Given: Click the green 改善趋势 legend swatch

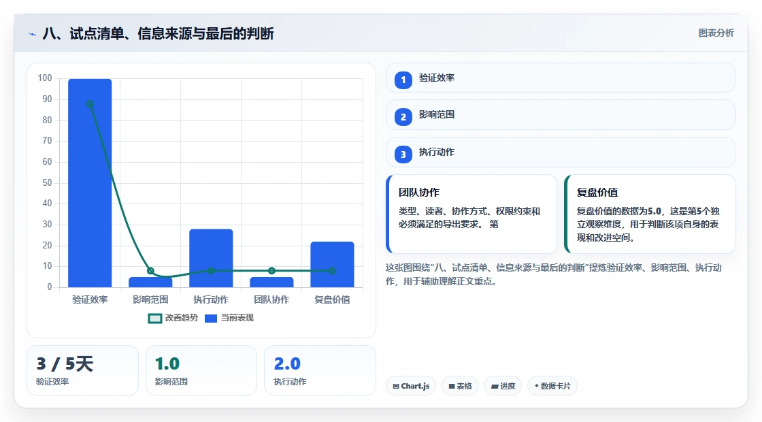Looking at the screenshot, I should pos(155,319).
